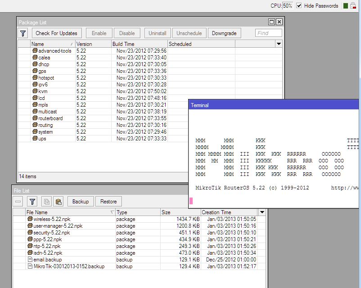The height and width of the screenshot is (288, 361).
Task: Select the system package icon
Action: pos(35,131)
